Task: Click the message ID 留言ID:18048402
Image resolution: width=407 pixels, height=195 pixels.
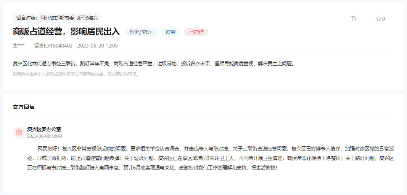Action: pos(53,46)
